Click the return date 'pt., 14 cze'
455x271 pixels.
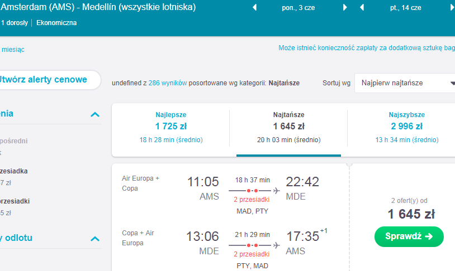pos(405,8)
